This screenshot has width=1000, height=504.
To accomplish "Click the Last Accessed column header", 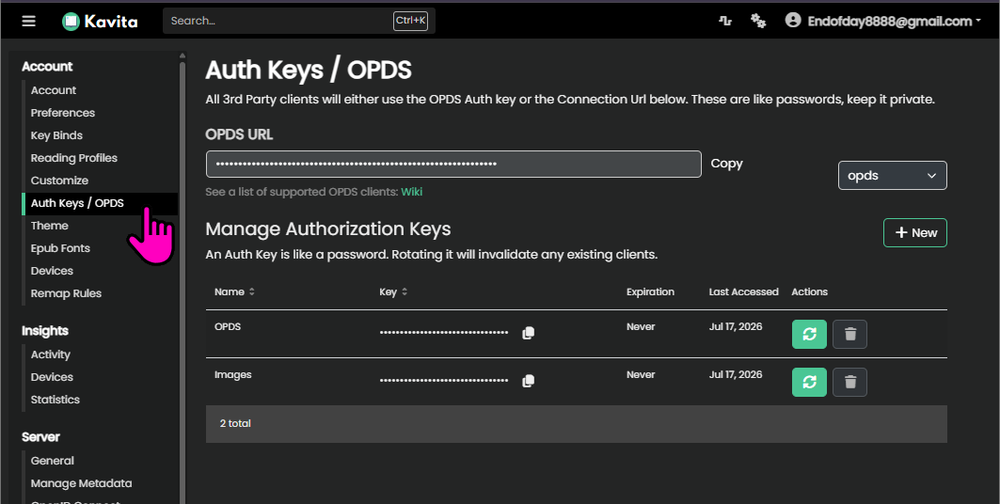I will coord(743,291).
